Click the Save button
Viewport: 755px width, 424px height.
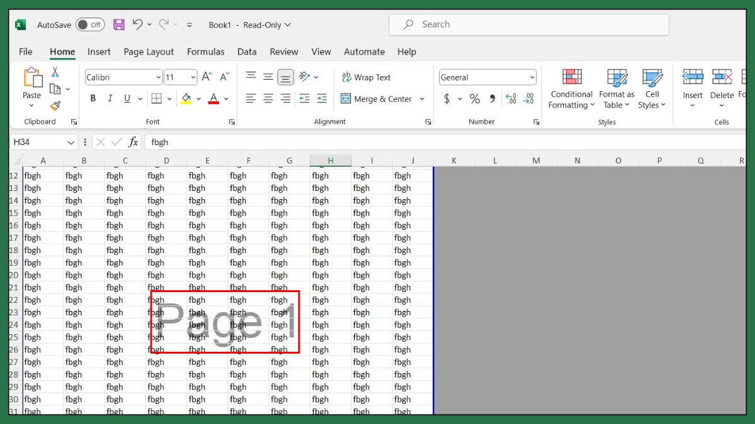tap(118, 24)
